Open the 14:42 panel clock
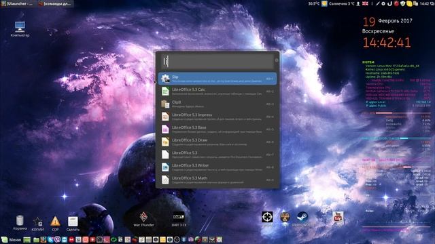The image size is (435, 244). (x=424, y=3)
